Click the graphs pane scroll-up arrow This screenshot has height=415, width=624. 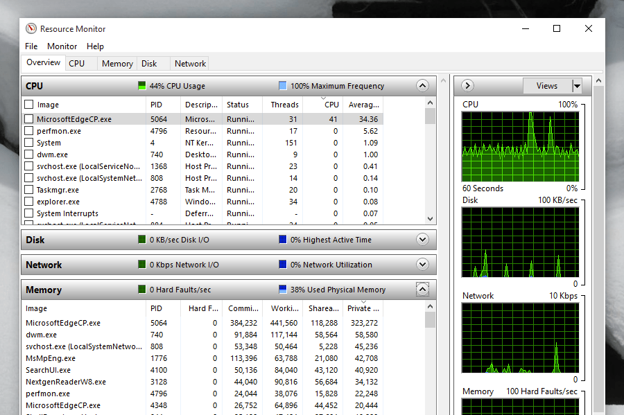pyautogui.click(x=598, y=80)
